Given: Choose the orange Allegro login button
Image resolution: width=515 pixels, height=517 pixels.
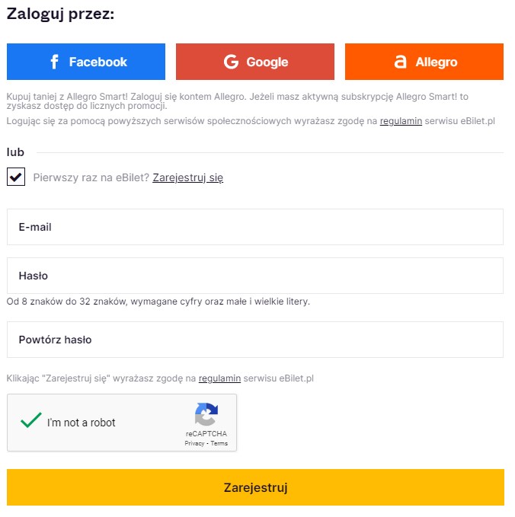Looking at the screenshot, I should click(424, 62).
